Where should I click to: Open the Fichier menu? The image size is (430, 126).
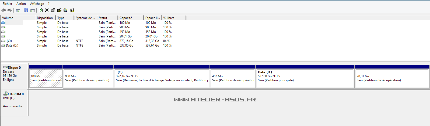click(x=7, y=3)
